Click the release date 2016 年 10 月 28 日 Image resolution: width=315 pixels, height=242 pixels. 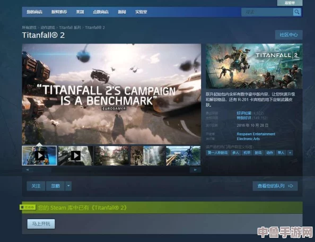tap(252, 125)
